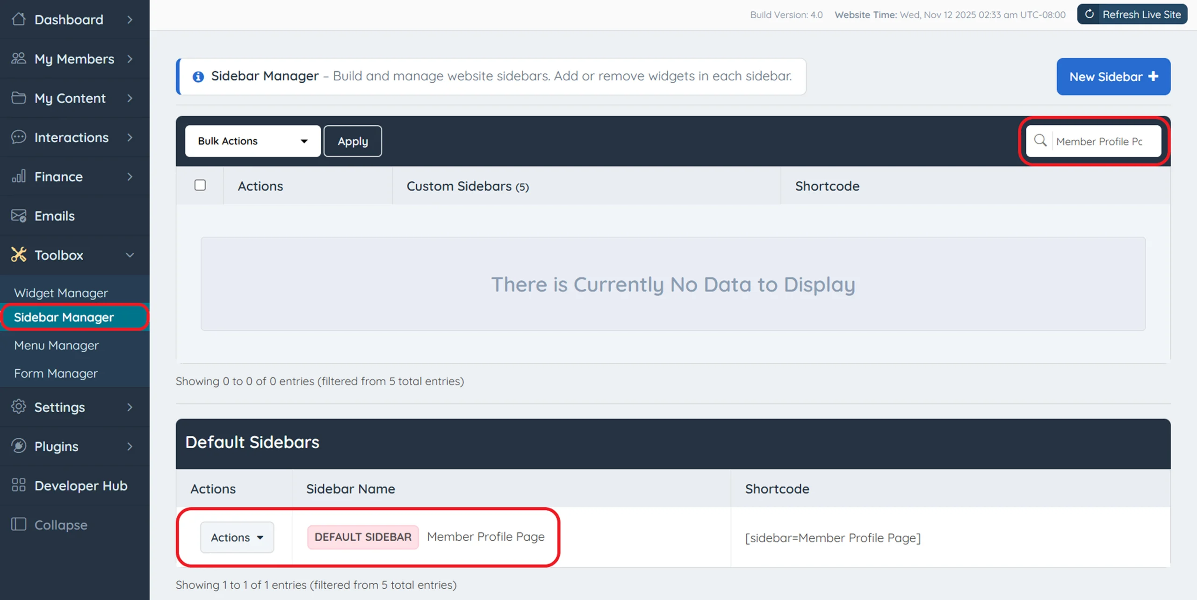This screenshot has height=600, width=1197.
Task: Select Widget Manager in the sidebar
Action: (61, 293)
